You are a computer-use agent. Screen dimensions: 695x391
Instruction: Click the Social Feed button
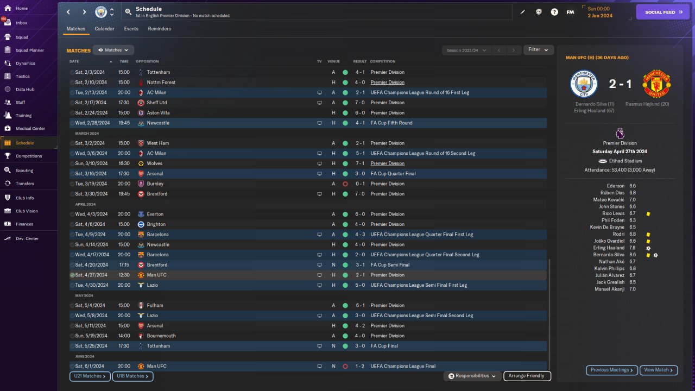pos(662,12)
